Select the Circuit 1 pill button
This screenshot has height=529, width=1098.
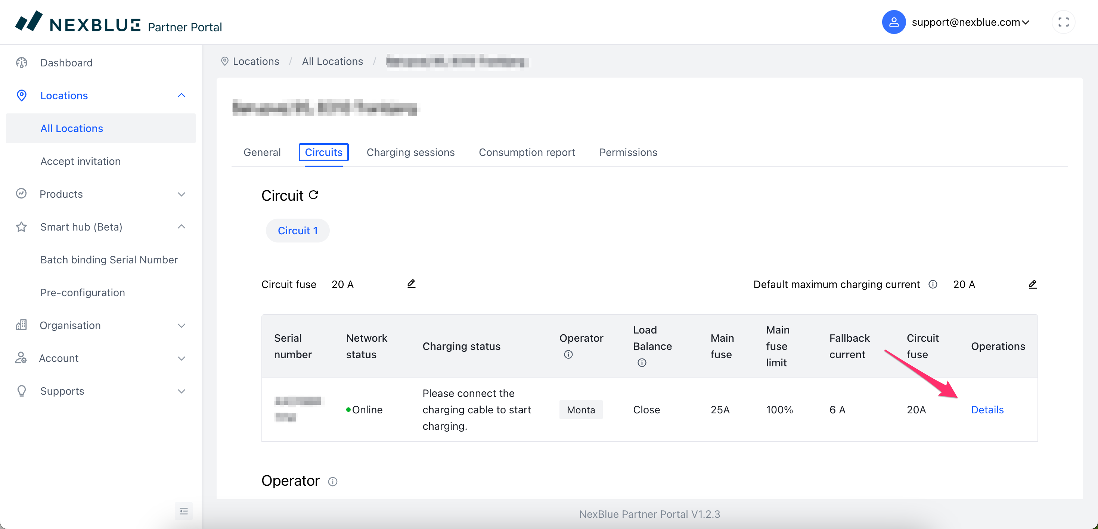point(297,231)
